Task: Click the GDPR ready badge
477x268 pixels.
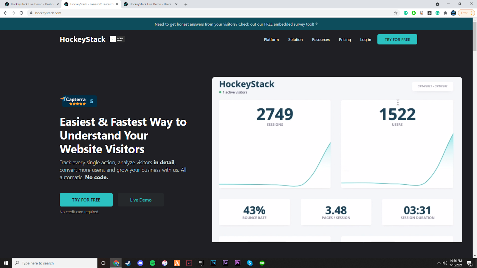Action: tap(117, 39)
